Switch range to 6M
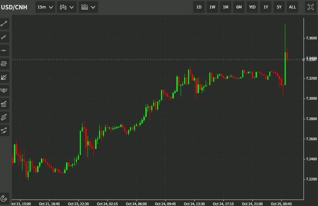This screenshot has width=318, height=206. (x=239, y=7)
